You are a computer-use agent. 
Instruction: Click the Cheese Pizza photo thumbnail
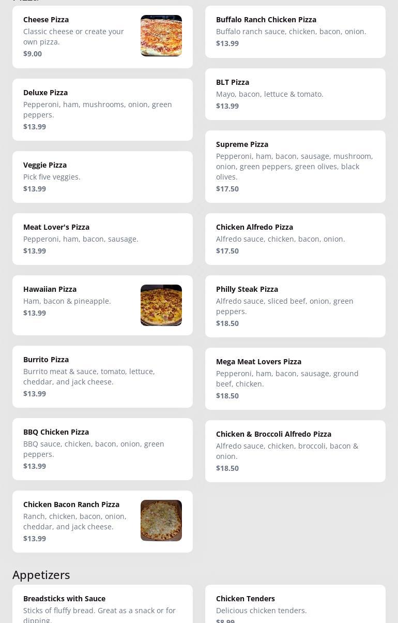click(161, 36)
